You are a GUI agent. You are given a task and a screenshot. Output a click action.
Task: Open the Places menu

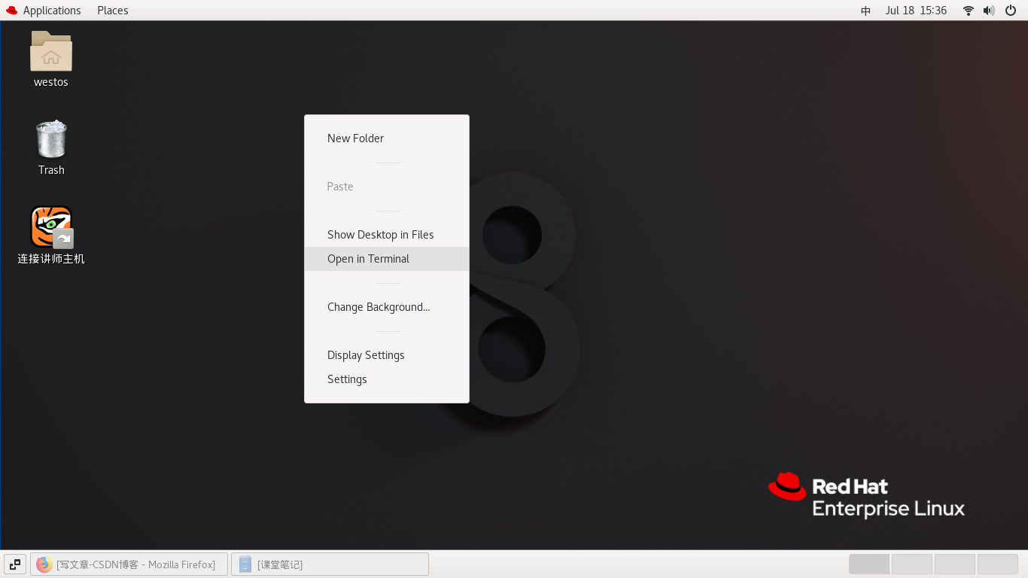pos(112,10)
